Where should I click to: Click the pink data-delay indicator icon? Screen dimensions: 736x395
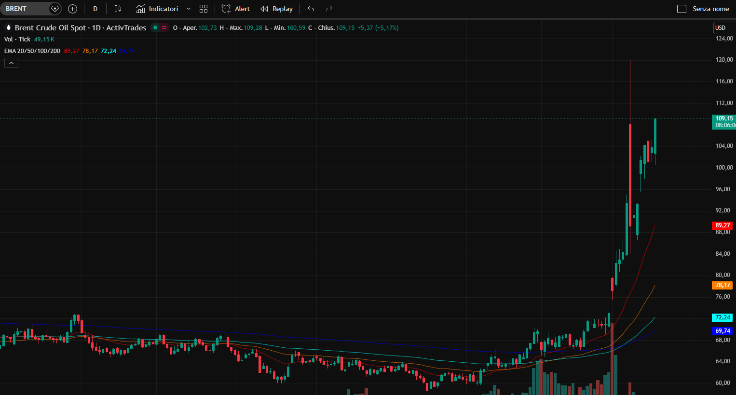(164, 27)
